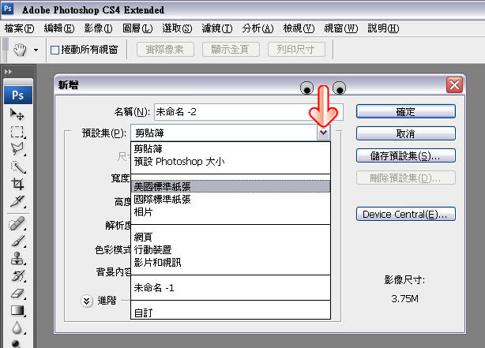
Task: Choose 剪貼簿 in preset list
Action: [x=231, y=148]
